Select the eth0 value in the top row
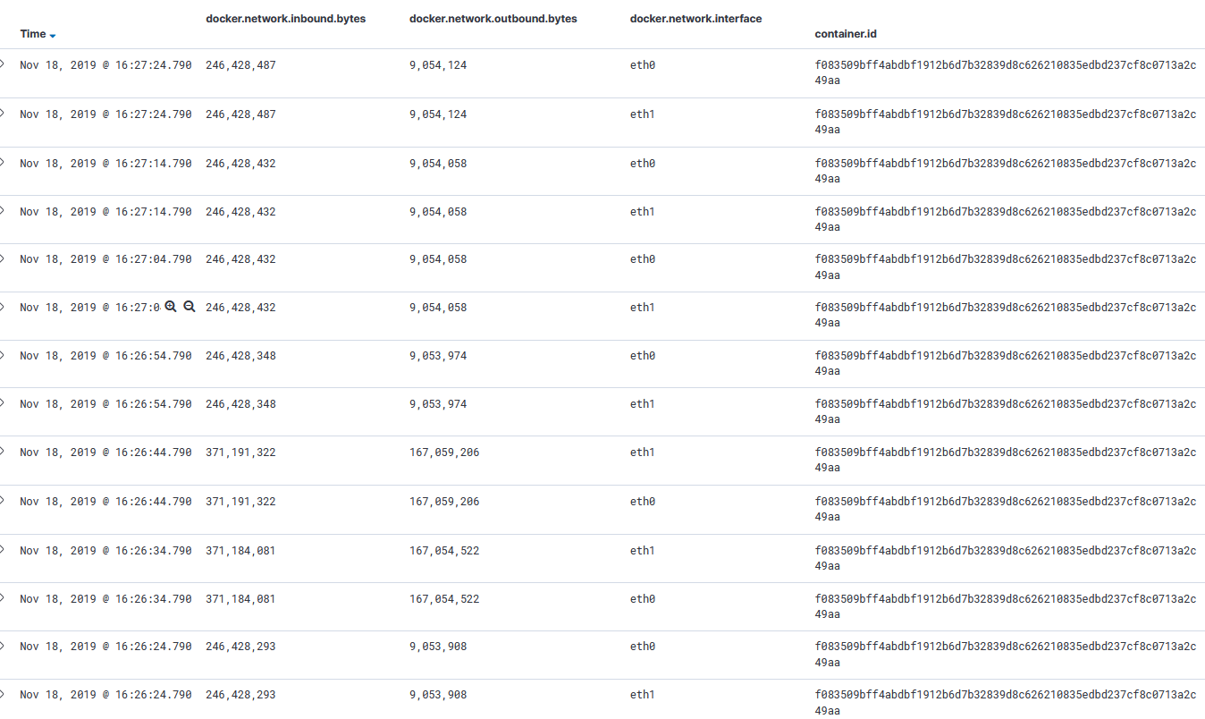1205x719 pixels. pyautogui.click(x=642, y=64)
